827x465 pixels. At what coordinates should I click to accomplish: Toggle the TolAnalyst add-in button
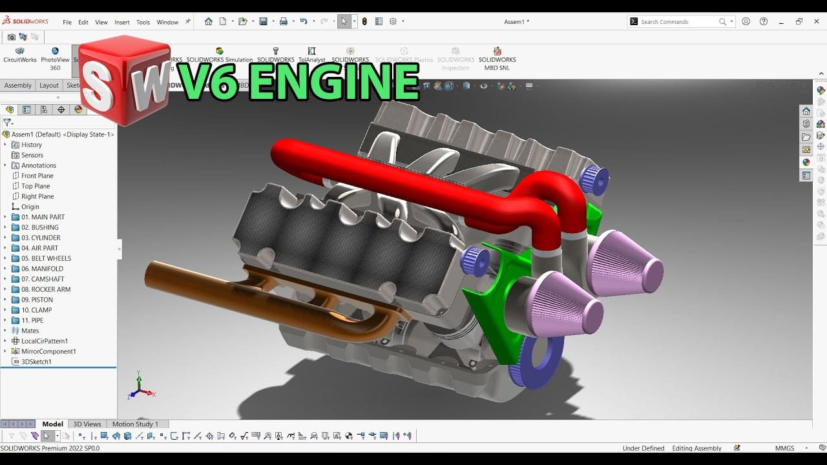pyautogui.click(x=311, y=55)
